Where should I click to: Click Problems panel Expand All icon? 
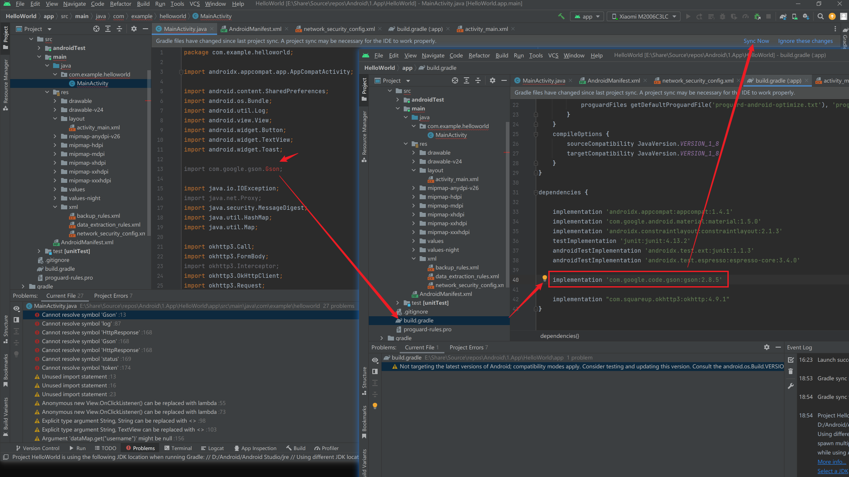[x=16, y=331]
